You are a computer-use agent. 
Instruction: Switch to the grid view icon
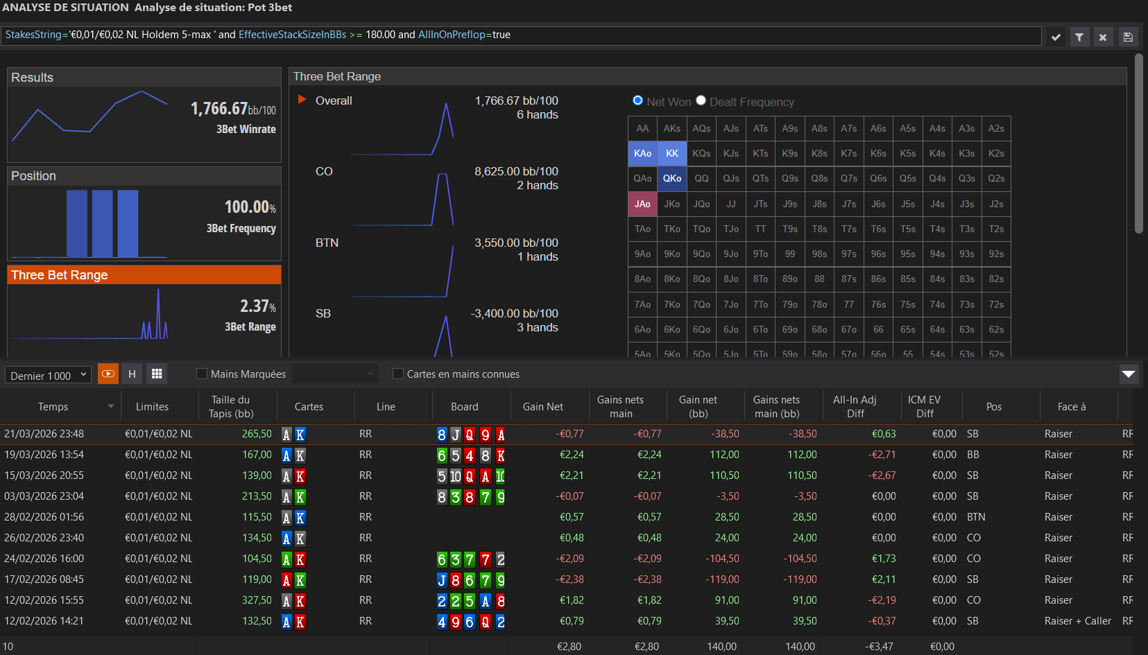tap(157, 374)
